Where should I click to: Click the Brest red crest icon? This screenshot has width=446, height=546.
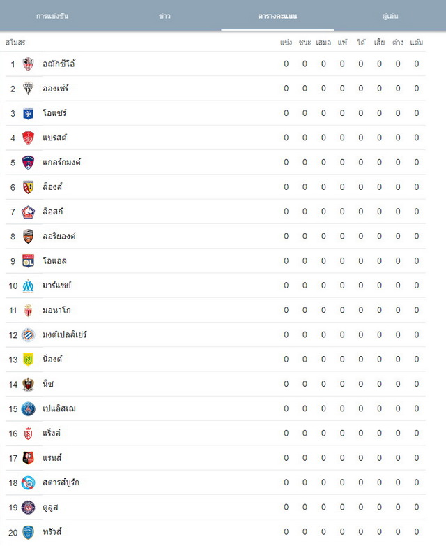[28, 138]
